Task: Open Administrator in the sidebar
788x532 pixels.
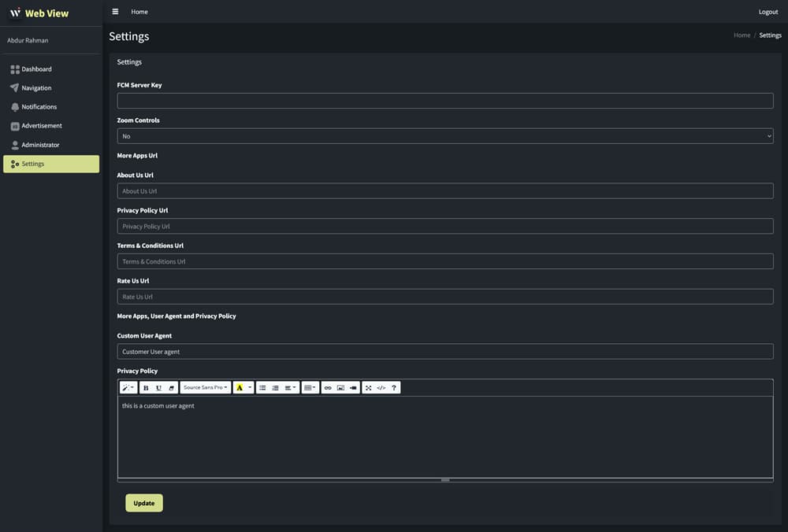Action: tap(51, 145)
